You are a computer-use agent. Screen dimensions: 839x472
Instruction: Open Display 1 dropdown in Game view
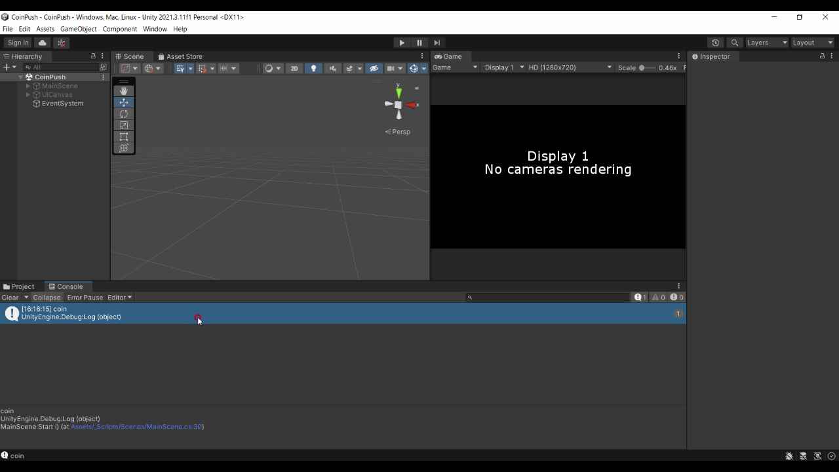tap(504, 68)
